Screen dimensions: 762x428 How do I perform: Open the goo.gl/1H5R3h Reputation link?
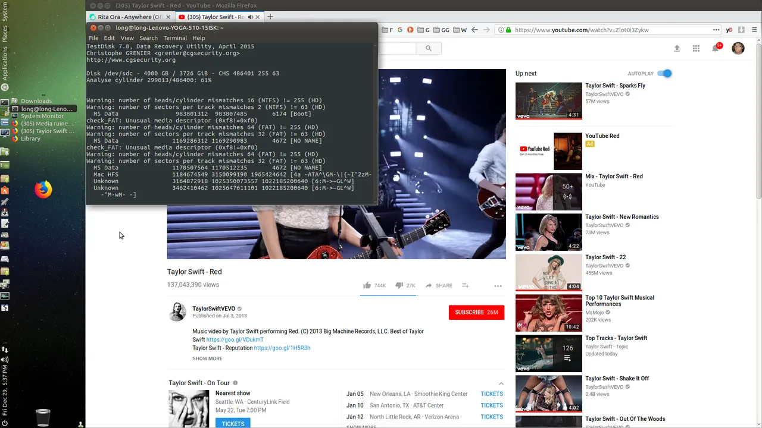tap(282, 348)
